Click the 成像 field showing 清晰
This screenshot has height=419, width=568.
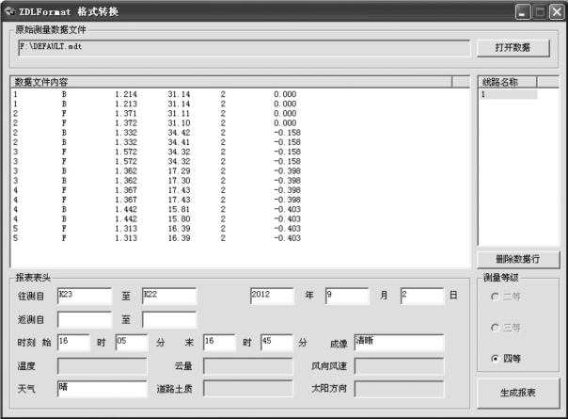399,343
